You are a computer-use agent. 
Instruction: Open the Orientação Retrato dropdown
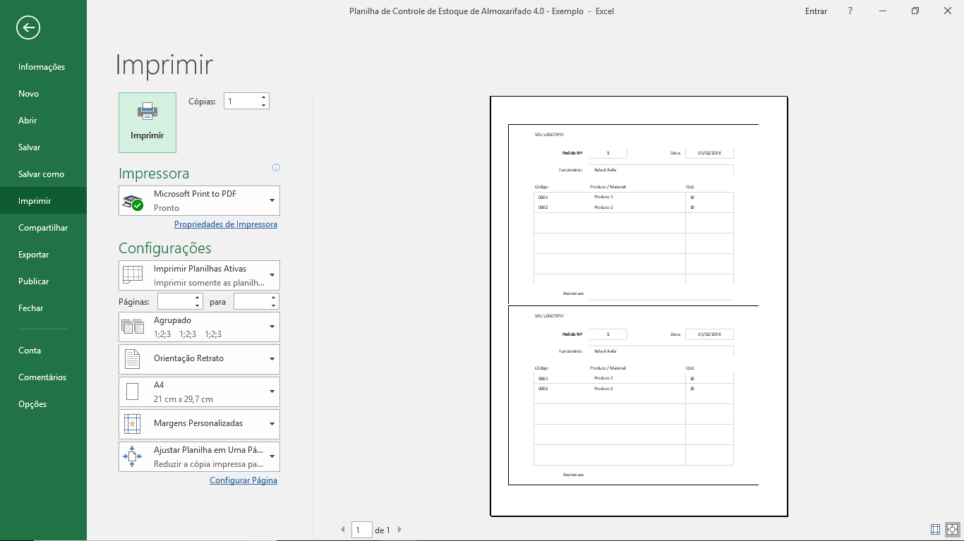click(x=199, y=359)
